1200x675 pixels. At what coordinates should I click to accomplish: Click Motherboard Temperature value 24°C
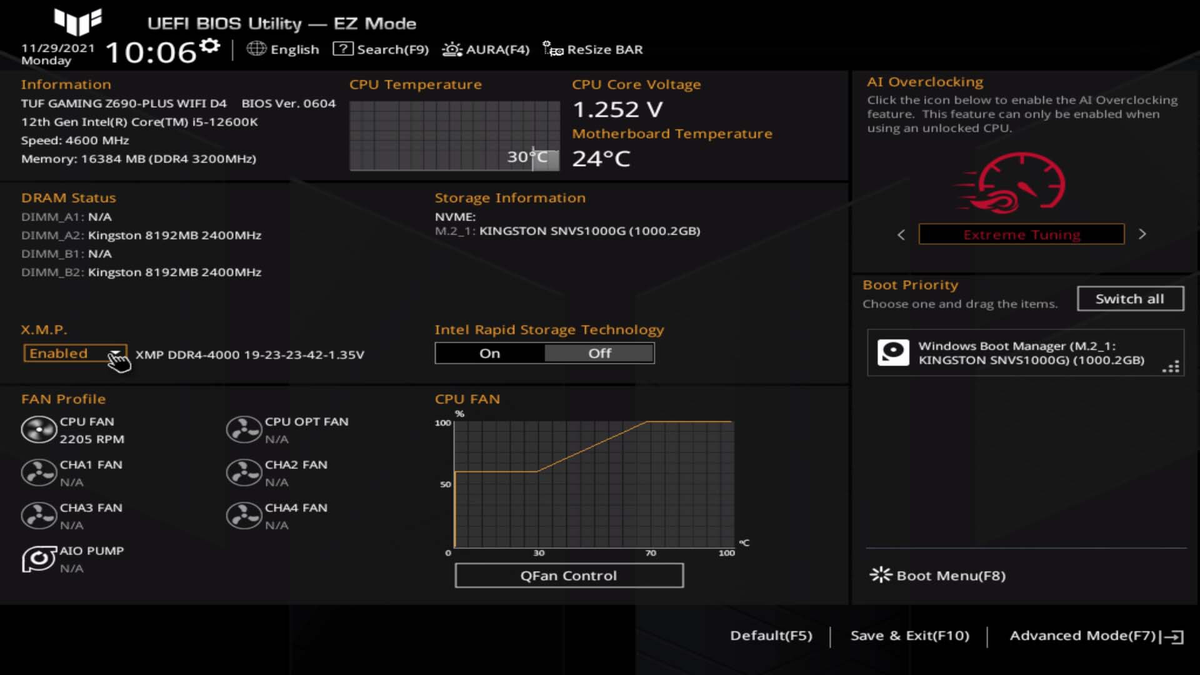point(601,158)
